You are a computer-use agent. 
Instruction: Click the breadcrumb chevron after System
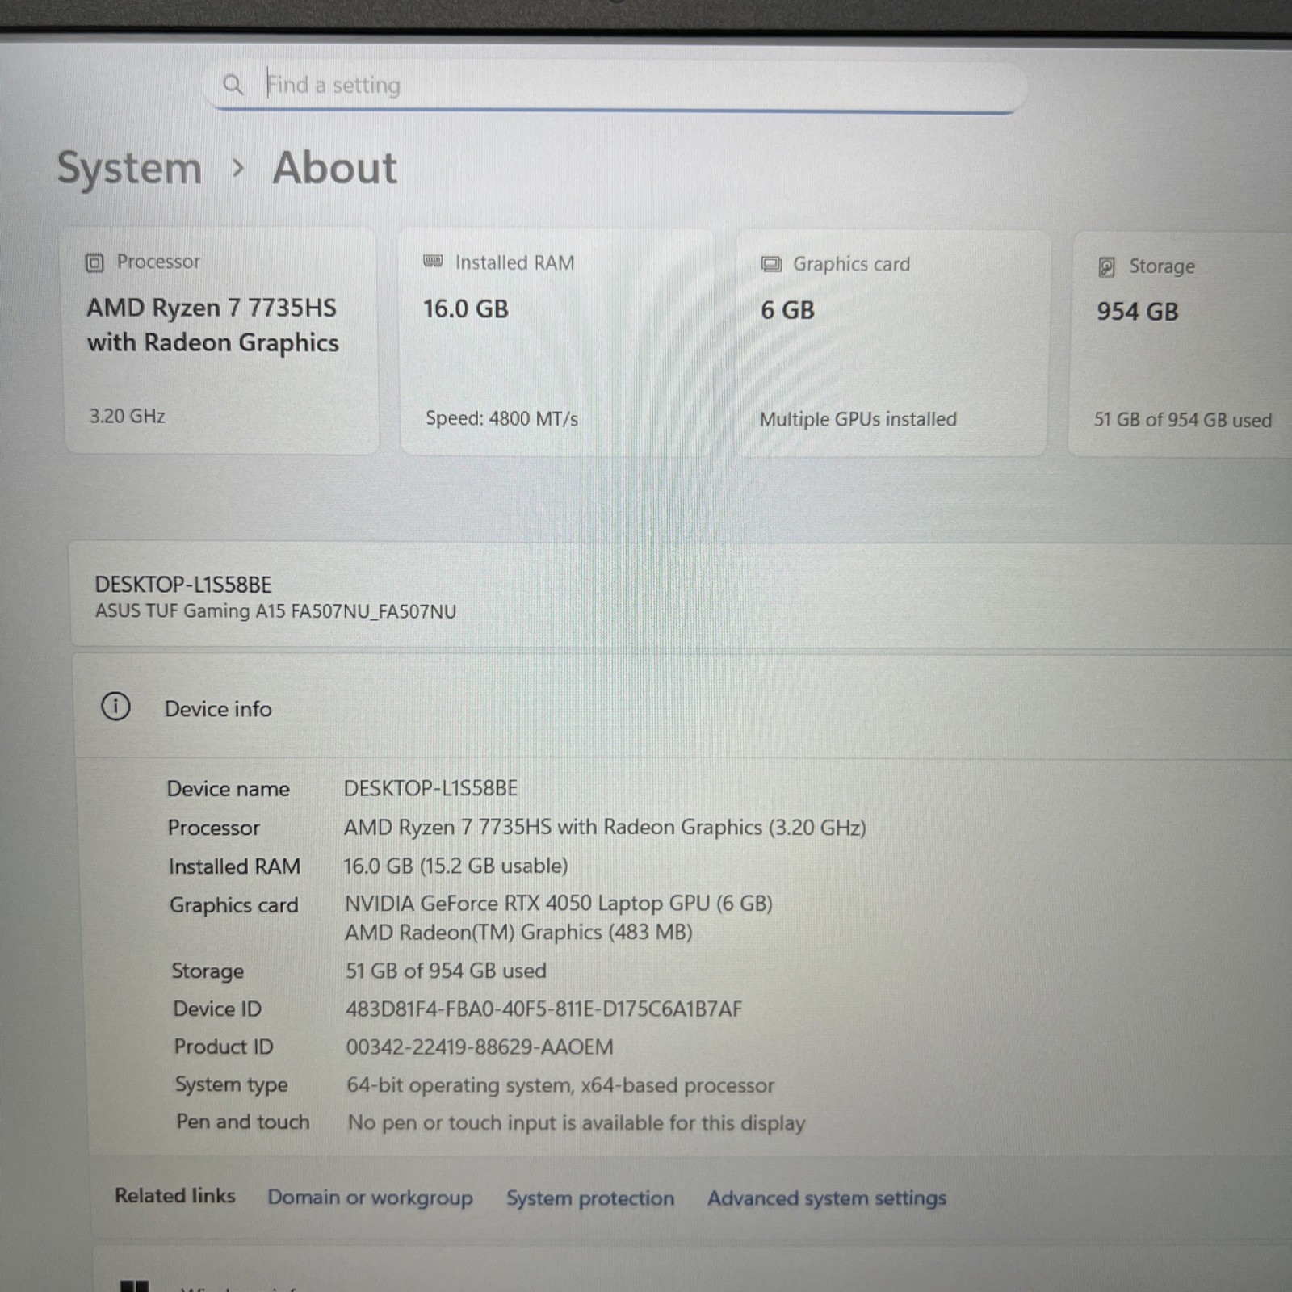237,168
